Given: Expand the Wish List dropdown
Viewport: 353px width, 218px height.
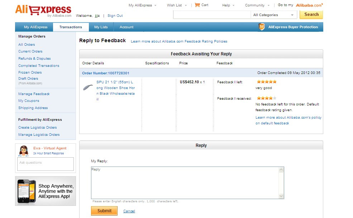Looking at the screenshot, I should (x=177, y=5).
